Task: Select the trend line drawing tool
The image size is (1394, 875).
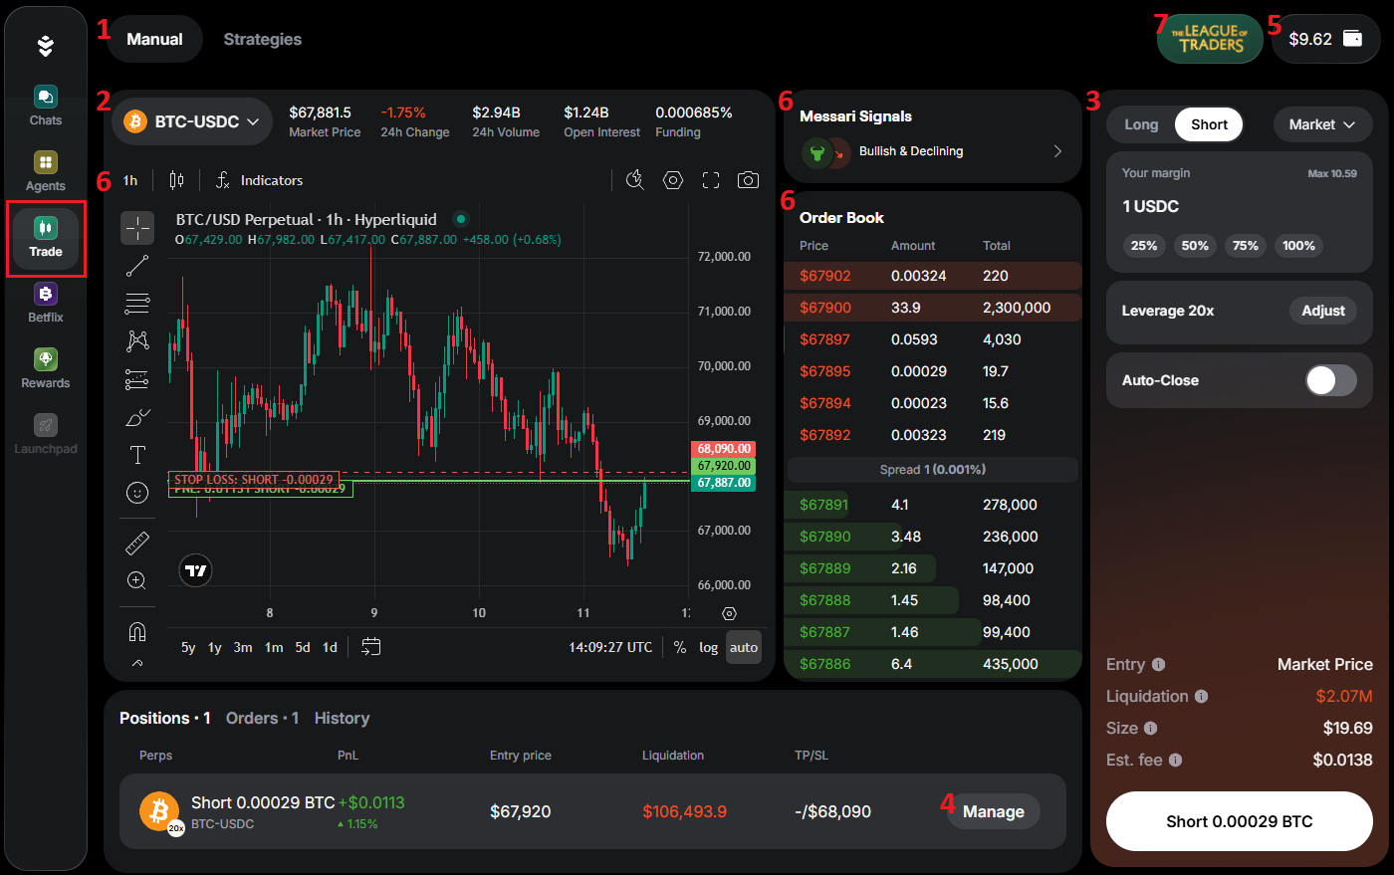Action: (x=137, y=266)
